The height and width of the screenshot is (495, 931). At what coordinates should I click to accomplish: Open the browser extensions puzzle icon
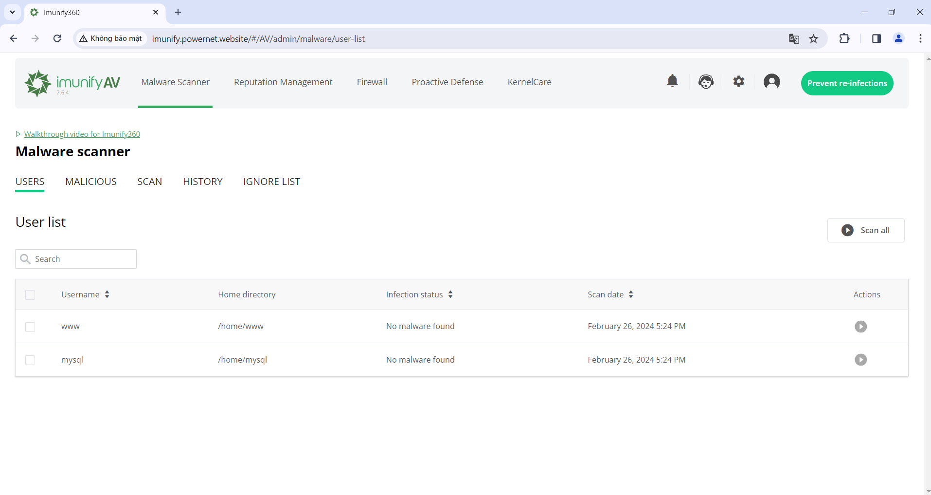click(x=844, y=39)
